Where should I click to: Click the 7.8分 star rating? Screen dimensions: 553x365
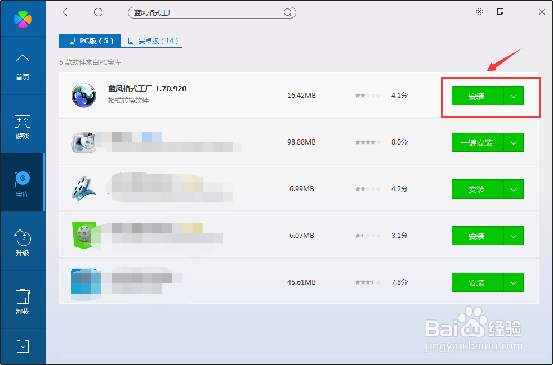point(368,282)
